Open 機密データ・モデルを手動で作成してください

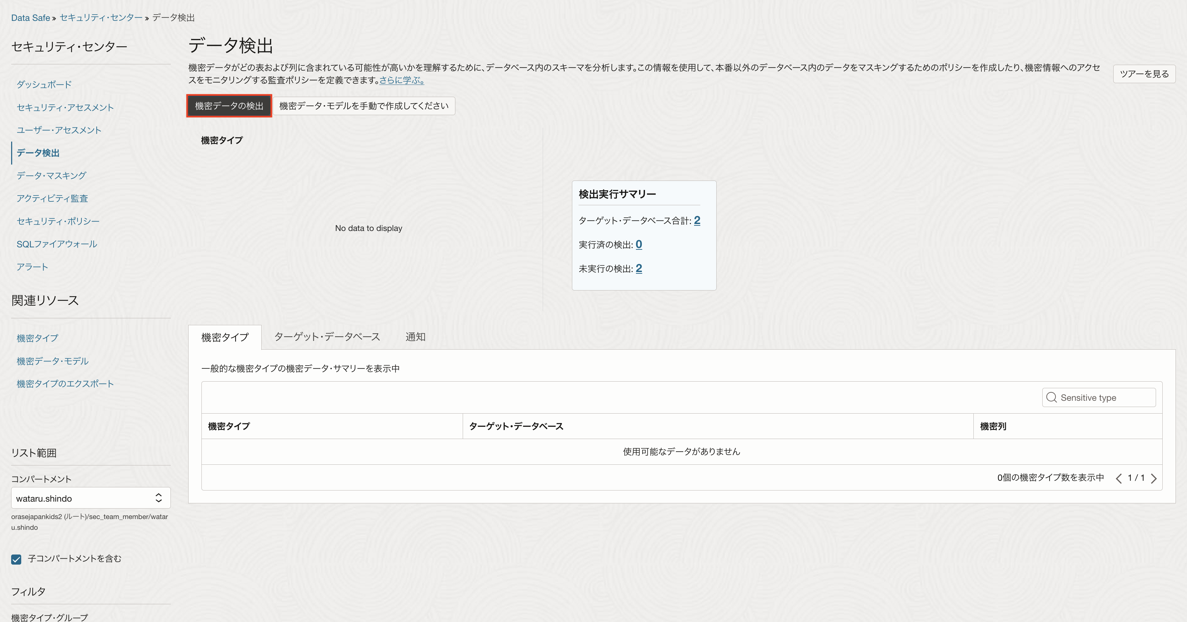(x=364, y=105)
